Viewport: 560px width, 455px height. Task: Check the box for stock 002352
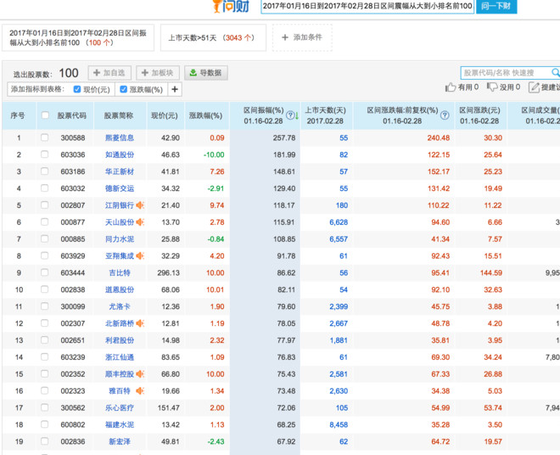[x=44, y=374]
